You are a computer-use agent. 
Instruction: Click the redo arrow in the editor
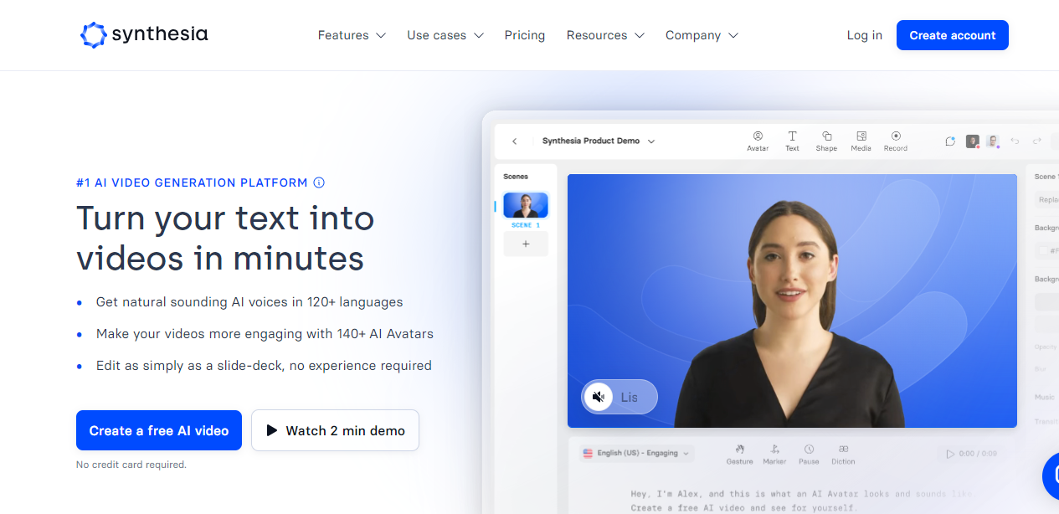pos(1037,141)
